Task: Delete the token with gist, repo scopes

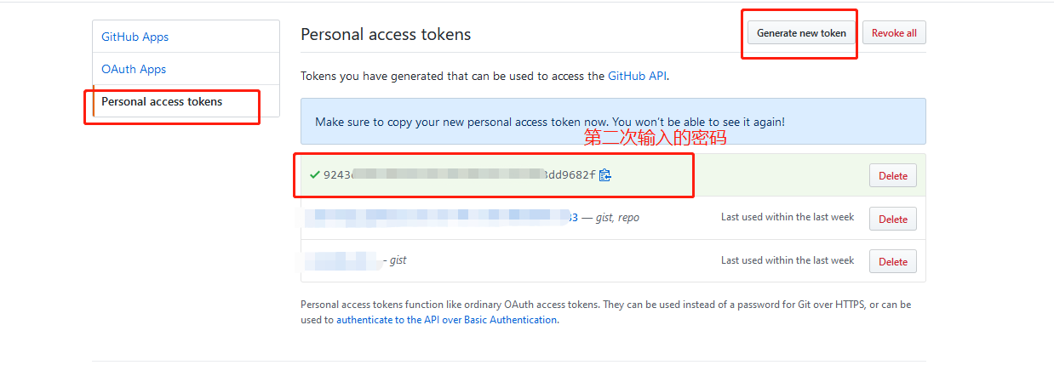Action: click(893, 219)
